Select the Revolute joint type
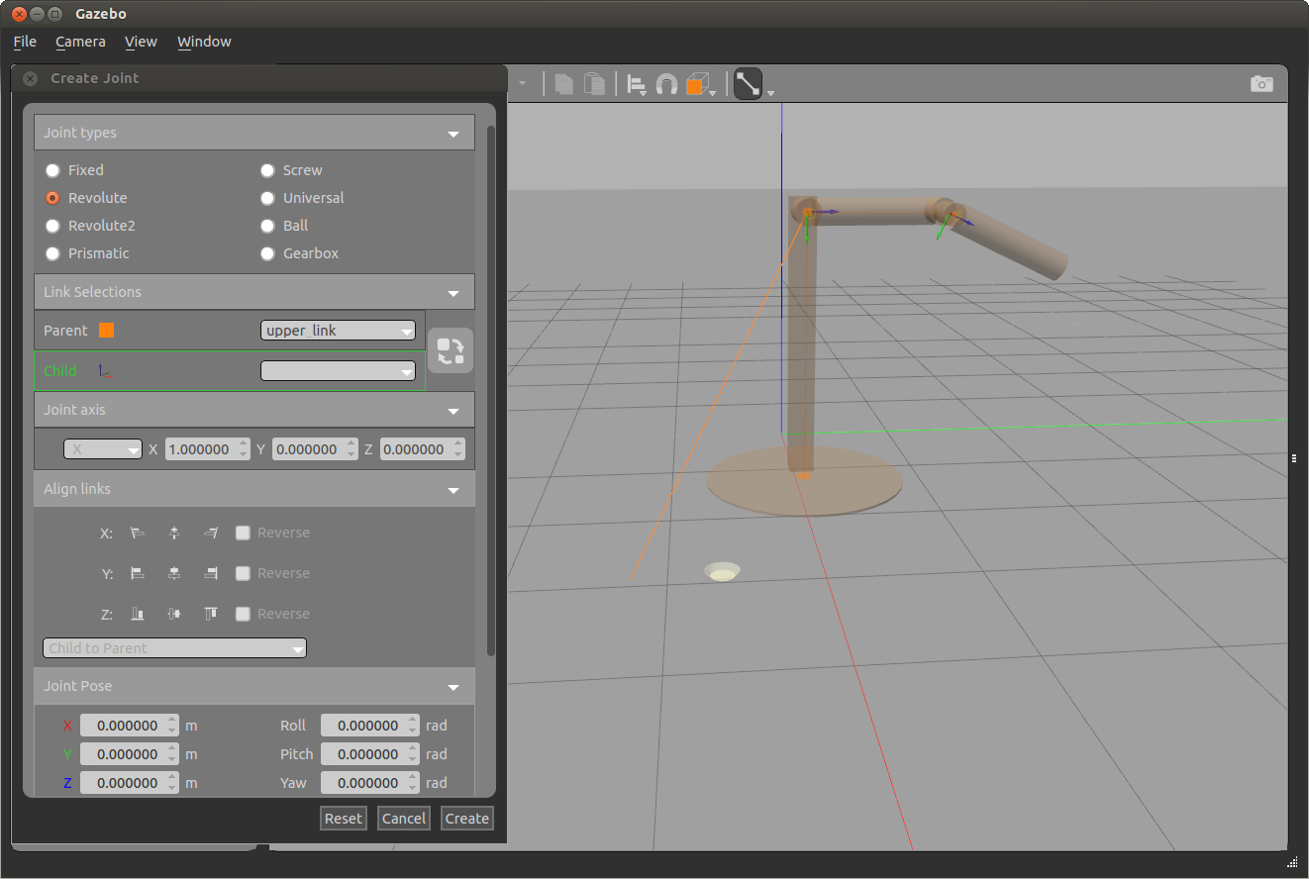This screenshot has height=879, width=1309. click(52, 198)
